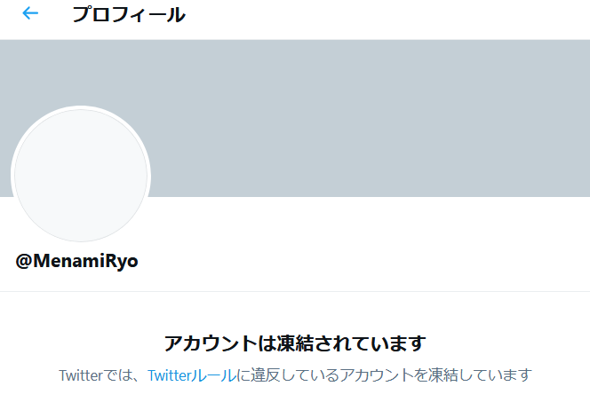Click the lower edge of the avatar circle
590x402 pixels.
click(80, 238)
